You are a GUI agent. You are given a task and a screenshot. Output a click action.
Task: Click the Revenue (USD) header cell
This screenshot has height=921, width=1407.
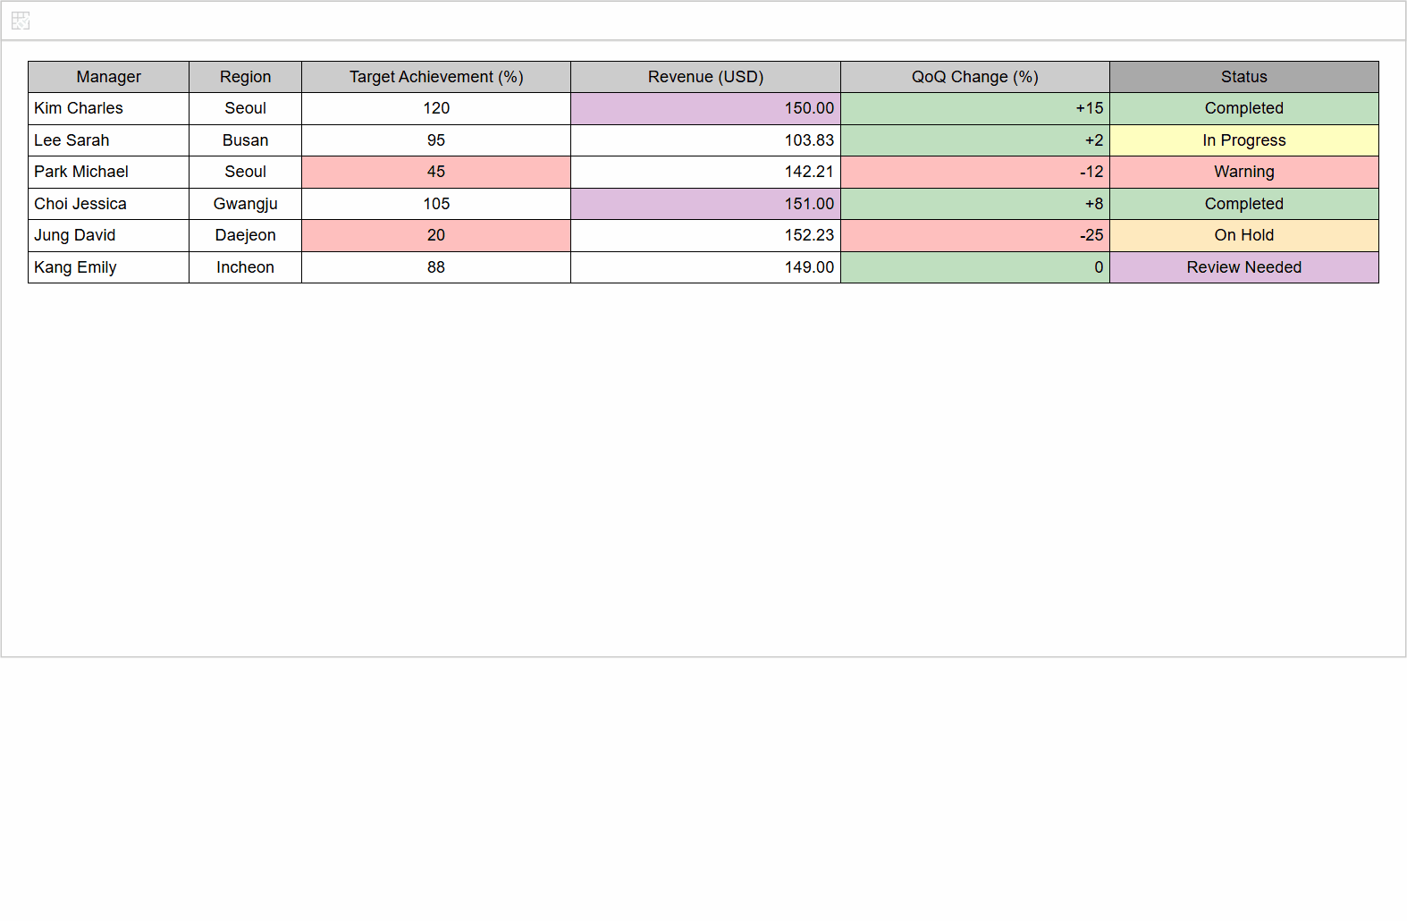(705, 77)
